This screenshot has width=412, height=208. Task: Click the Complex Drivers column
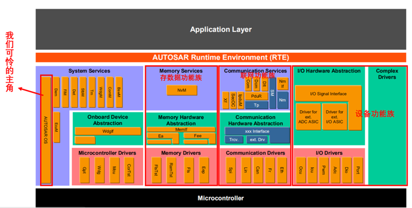[387, 125]
